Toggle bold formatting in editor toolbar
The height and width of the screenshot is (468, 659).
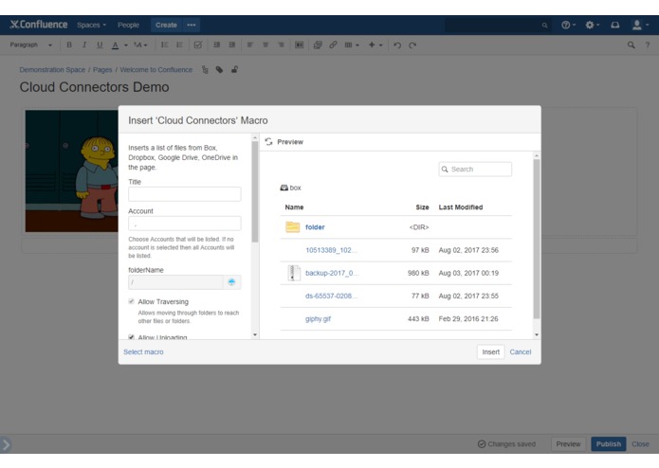69,45
